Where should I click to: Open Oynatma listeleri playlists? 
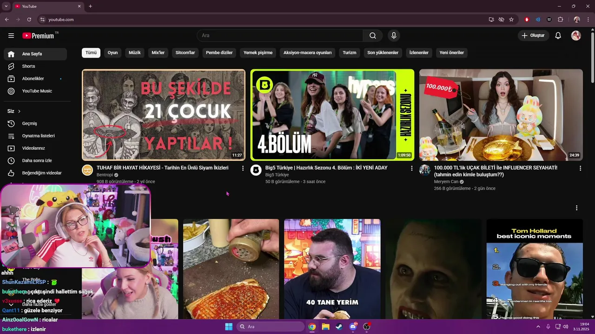(35, 136)
